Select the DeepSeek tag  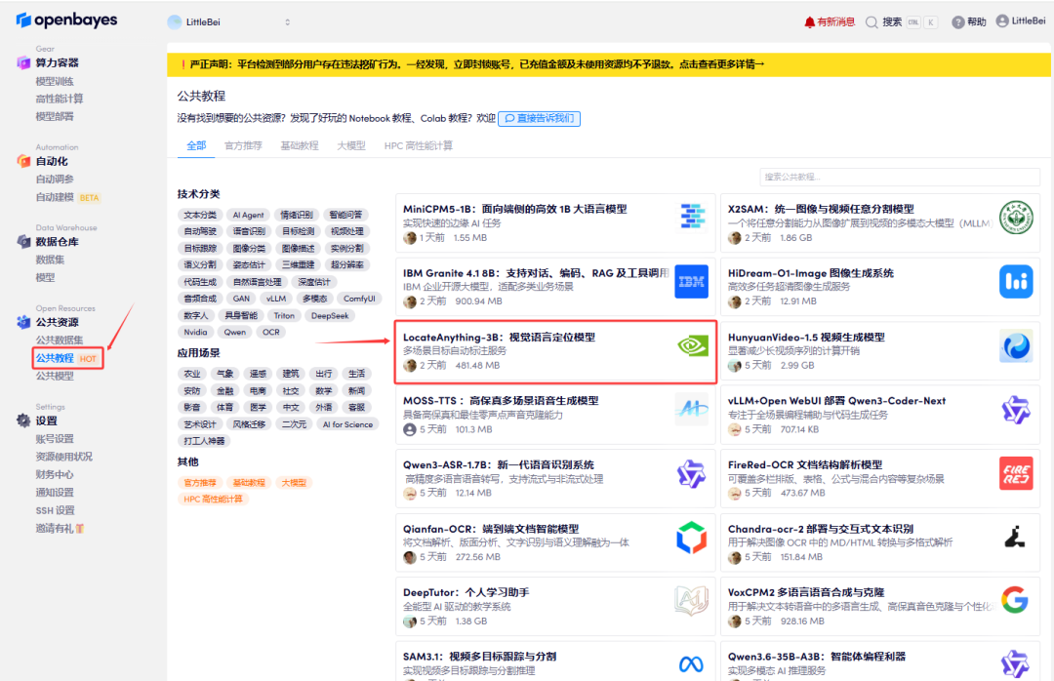(x=330, y=315)
